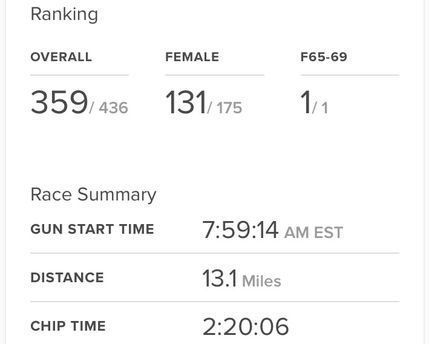Select the OVERALL ranking label

61,58
